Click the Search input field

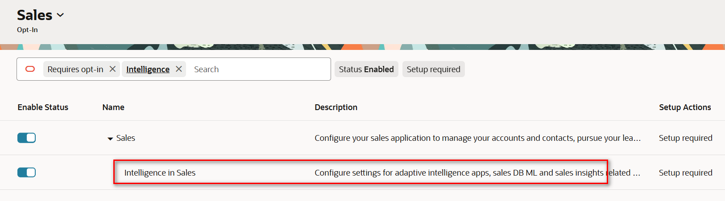259,69
